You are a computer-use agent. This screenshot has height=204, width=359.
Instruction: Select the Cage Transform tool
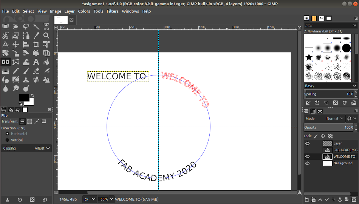click(x=15, y=62)
